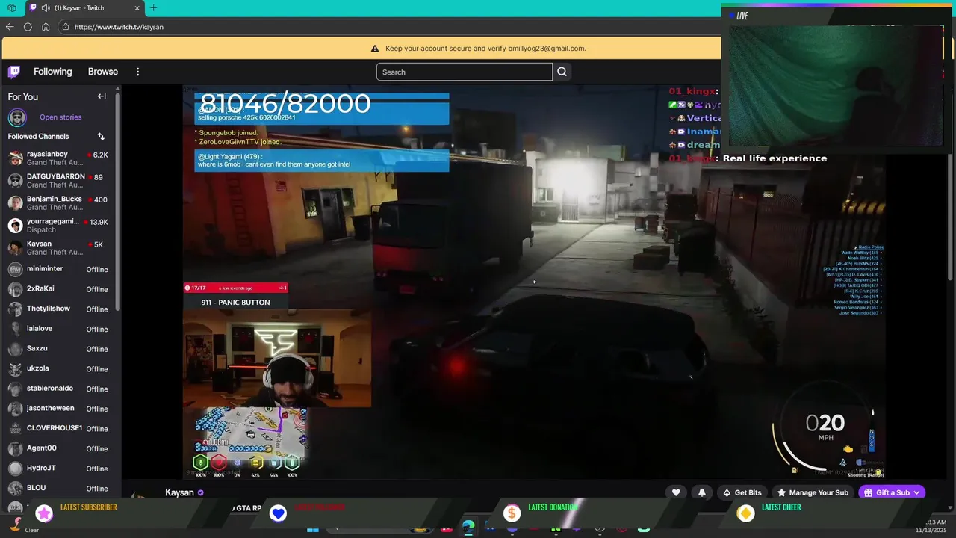Click the 81046/82000 counter text

285,103
